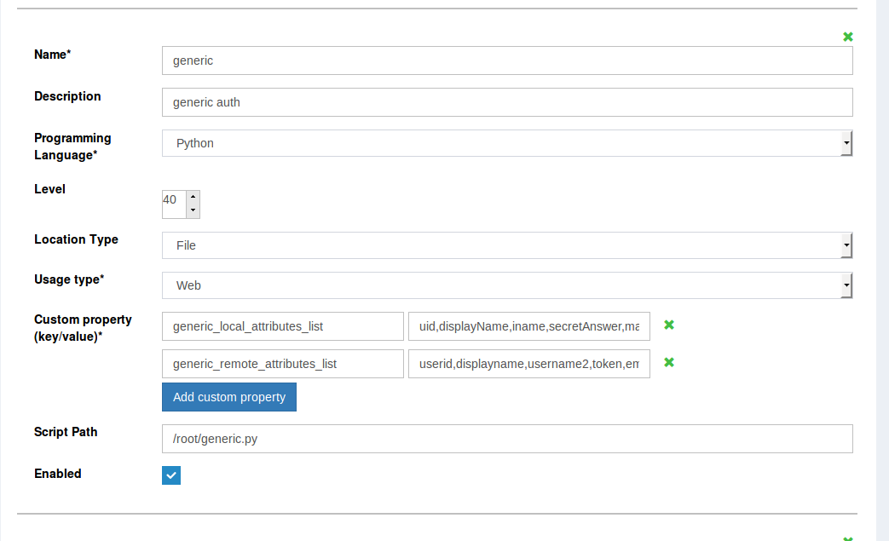Open the Programming Language dropdown
The image size is (889, 541).
pyautogui.click(x=506, y=143)
